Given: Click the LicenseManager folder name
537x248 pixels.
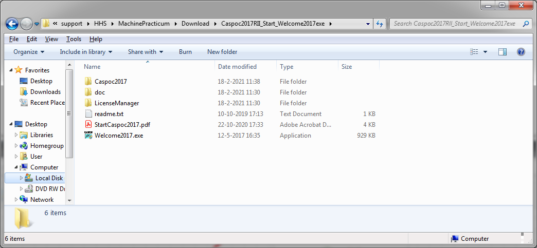Looking at the screenshot, I should pos(117,103).
